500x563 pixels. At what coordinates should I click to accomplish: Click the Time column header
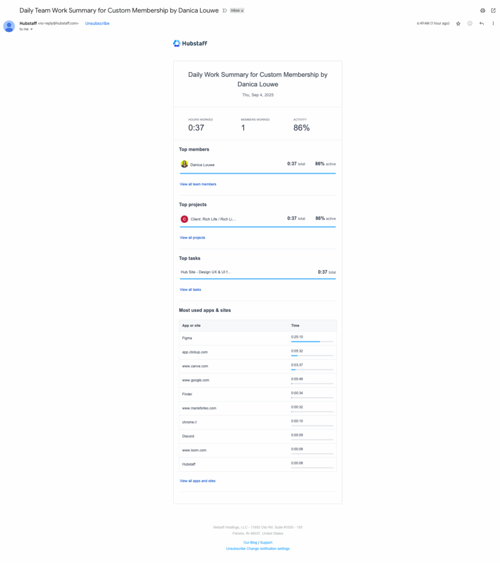click(x=295, y=325)
